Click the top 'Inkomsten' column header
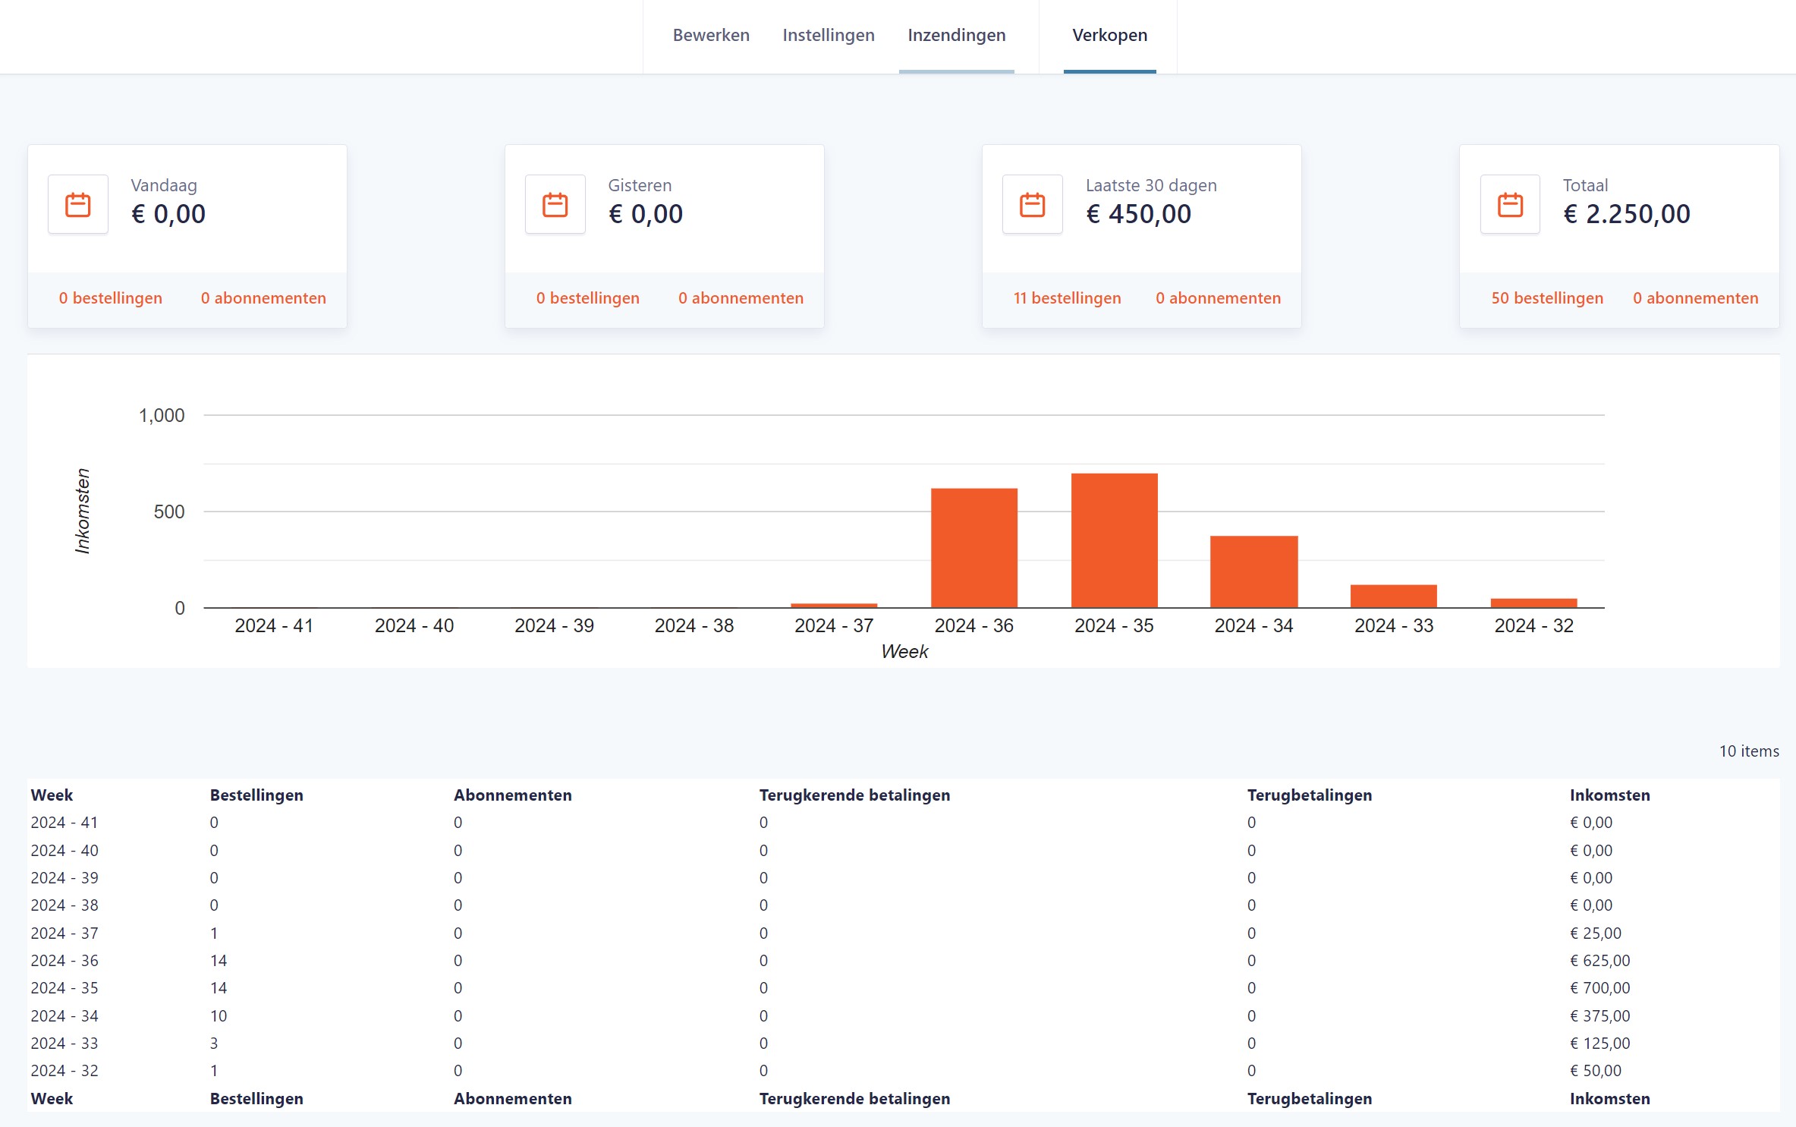The width and height of the screenshot is (1796, 1127). click(1610, 795)
